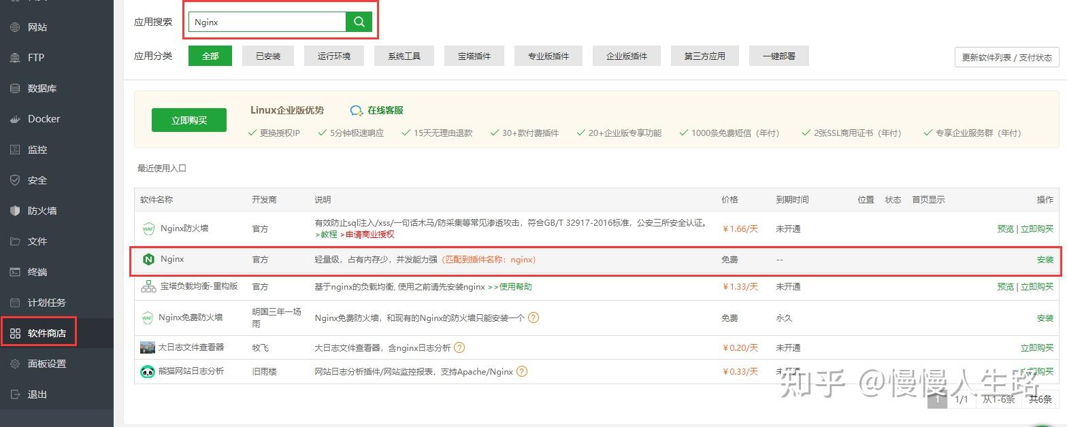The image size is (1067, 427).
Task: Select the 已安装 category tab
Action: coord(268,56)
